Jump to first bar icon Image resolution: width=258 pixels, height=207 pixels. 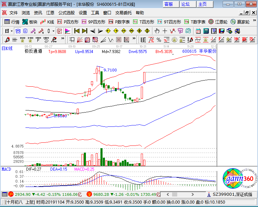77,31
